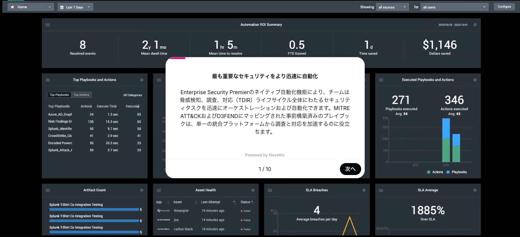520x237 pixels.
Task: Click the calendar icon beside Last 7 Days
Action: click(62, 7)
